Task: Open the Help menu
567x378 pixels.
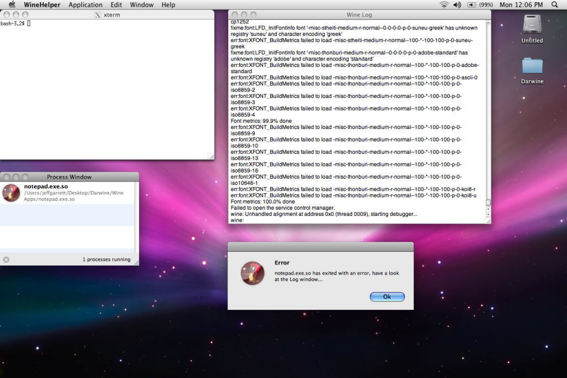Action: pyautogui.click(x=168, y=4)
